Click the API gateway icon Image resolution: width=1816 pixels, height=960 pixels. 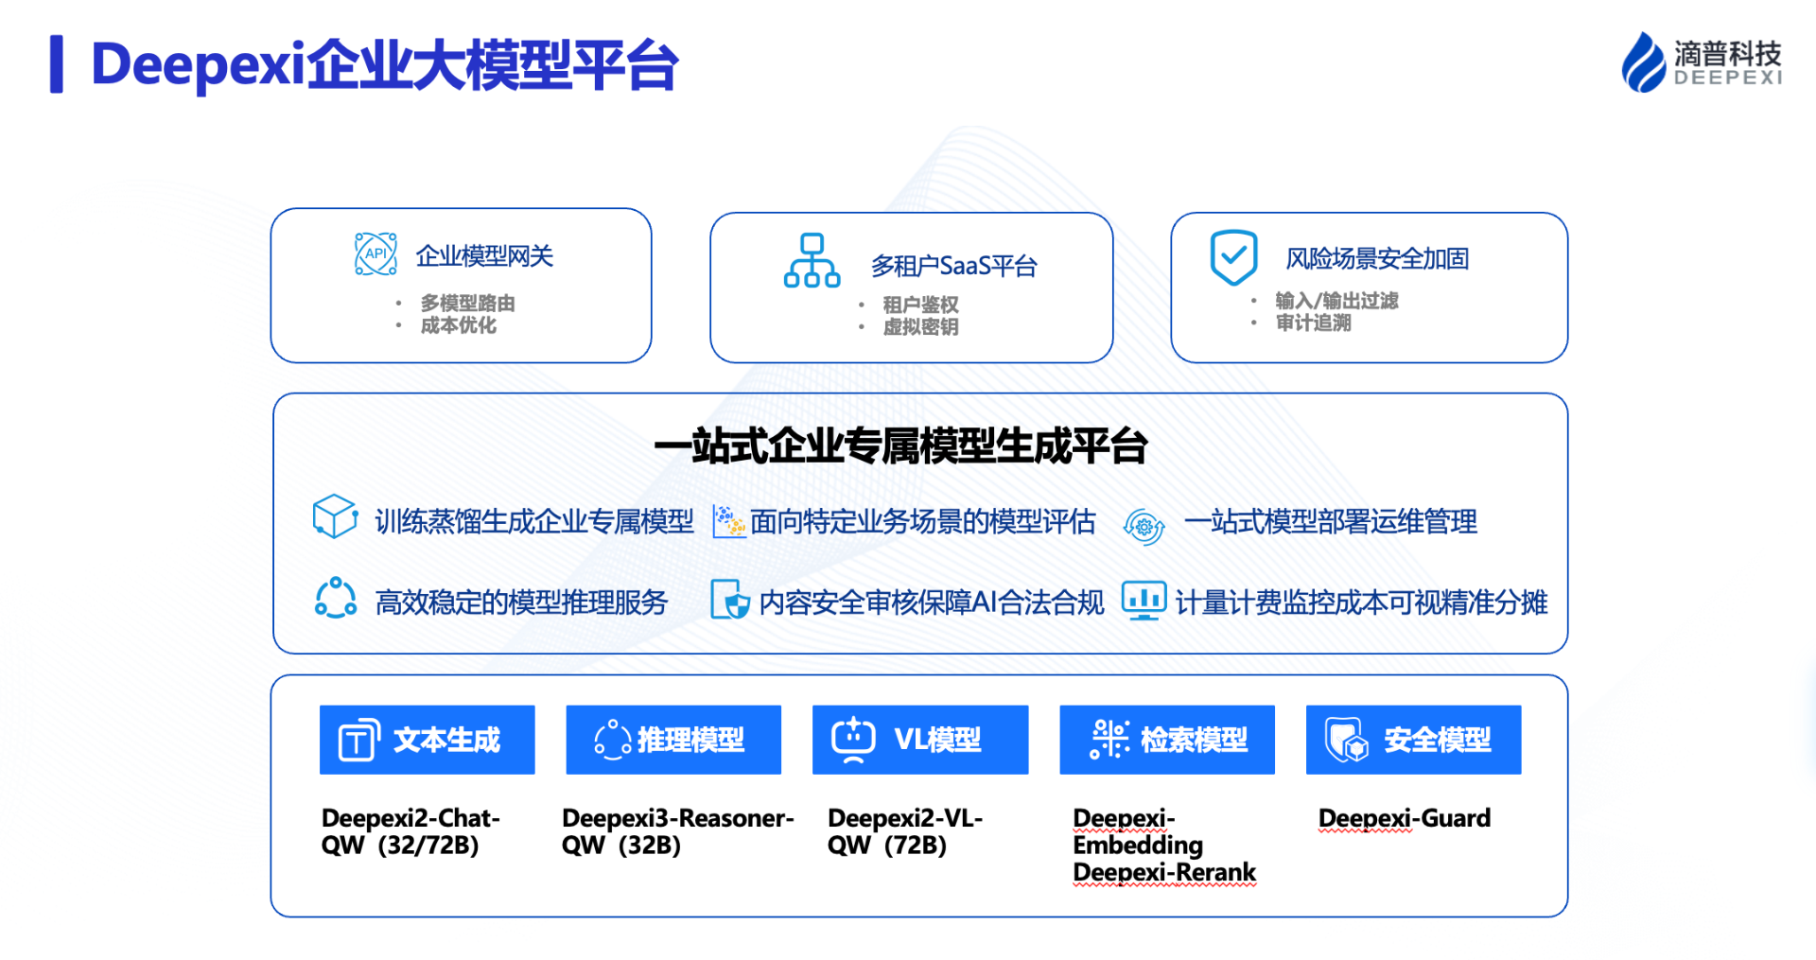pyautogui.click(x=375, y=253)
